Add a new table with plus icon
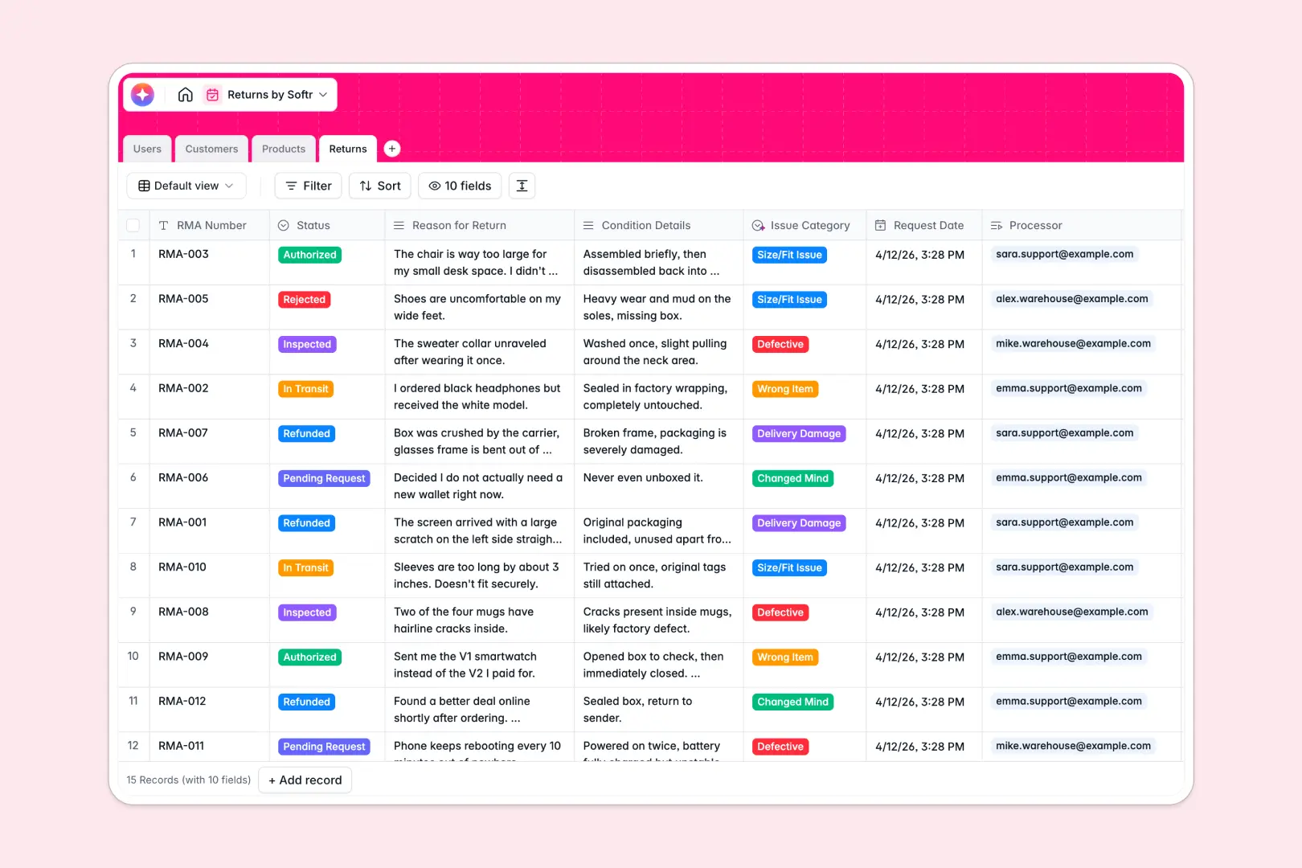The image size is (1302, 868). point(392,149)
